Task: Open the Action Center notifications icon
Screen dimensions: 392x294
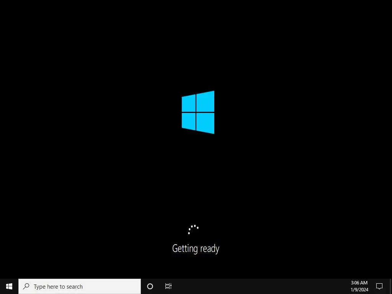Action: point(379,286)
